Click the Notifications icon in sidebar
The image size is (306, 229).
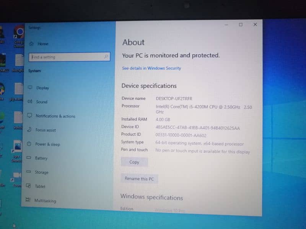(29, 116)
